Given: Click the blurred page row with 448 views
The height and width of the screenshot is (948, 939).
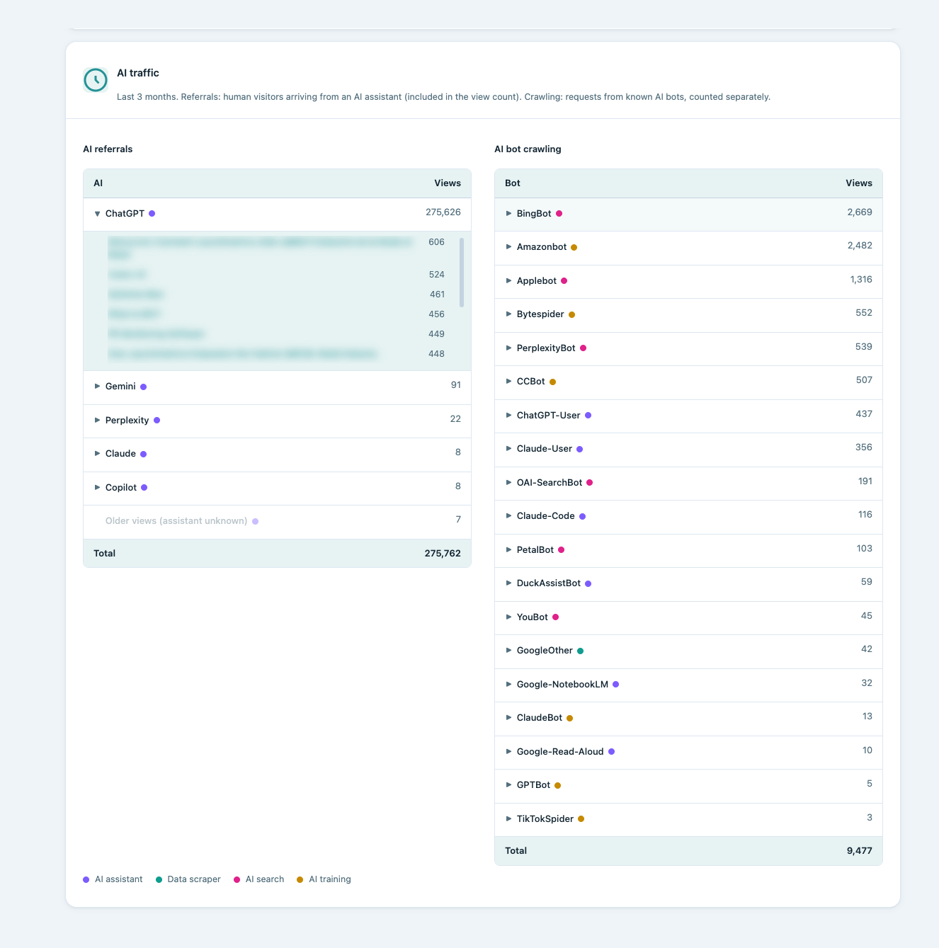Looking at the screenshot, I should (277, 354).
